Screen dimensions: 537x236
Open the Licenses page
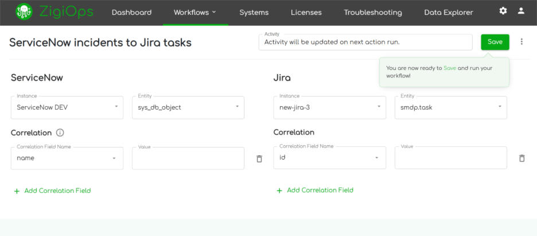pos(306,13)
